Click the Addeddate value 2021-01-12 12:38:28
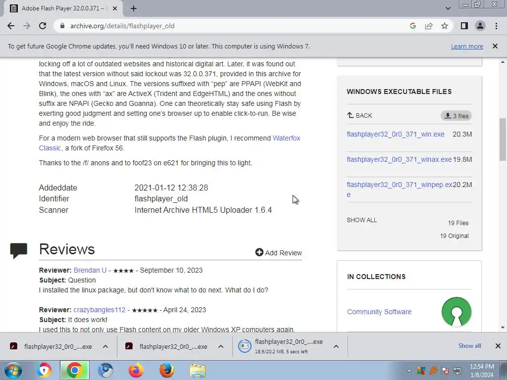Screen dimensions: 507x380 [171, 188]
